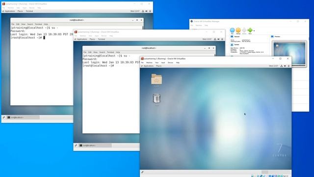Click network icon in pulsartraining 2 panel

pos(215,39)
